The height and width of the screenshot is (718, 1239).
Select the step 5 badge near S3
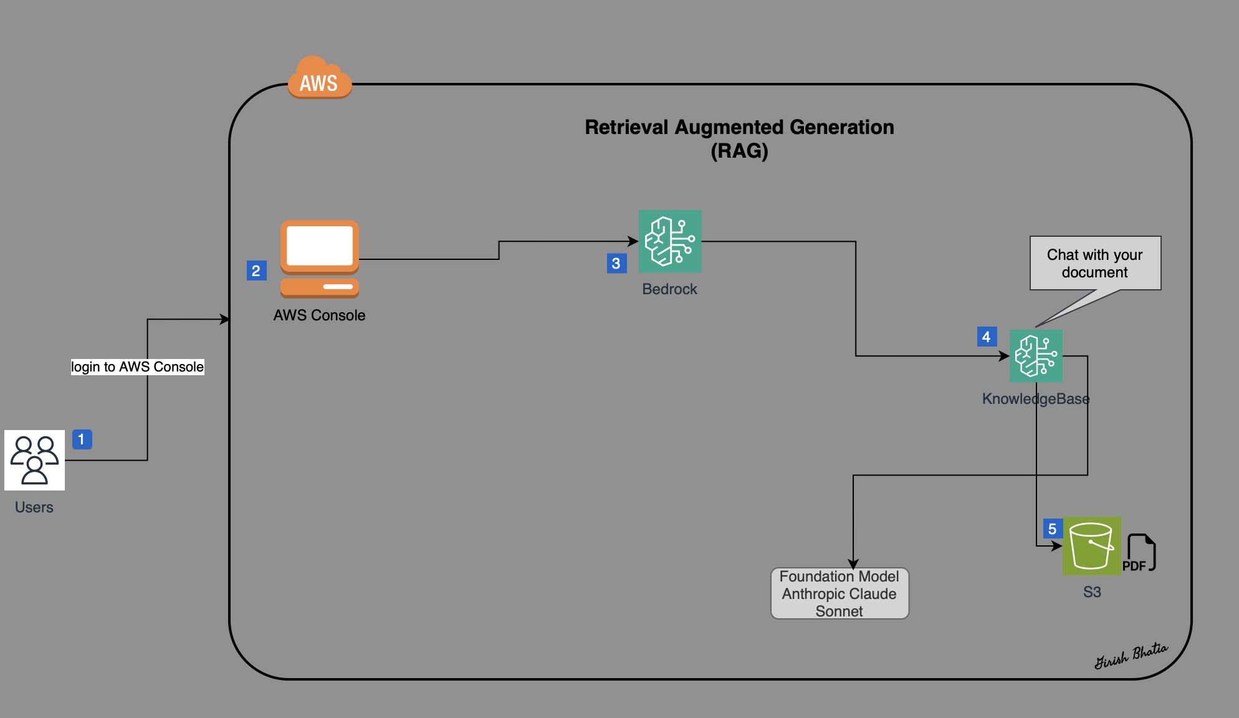pos(1053,529)
